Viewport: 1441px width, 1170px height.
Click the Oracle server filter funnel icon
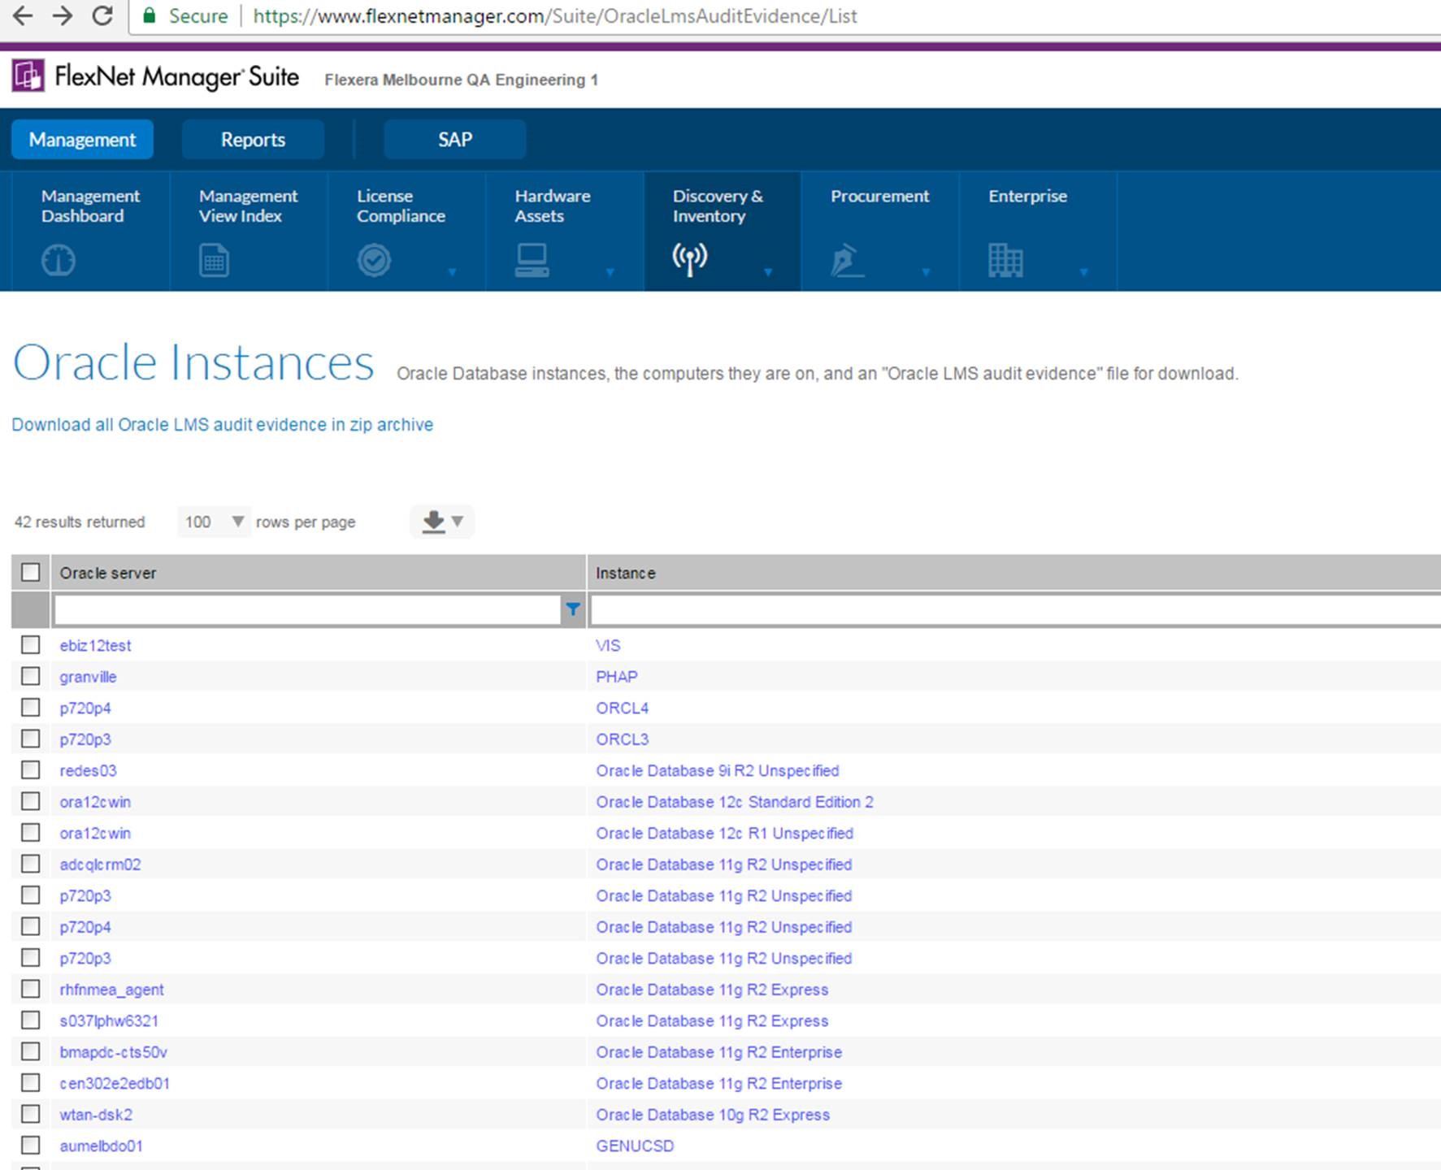click(x=573, y=609)
